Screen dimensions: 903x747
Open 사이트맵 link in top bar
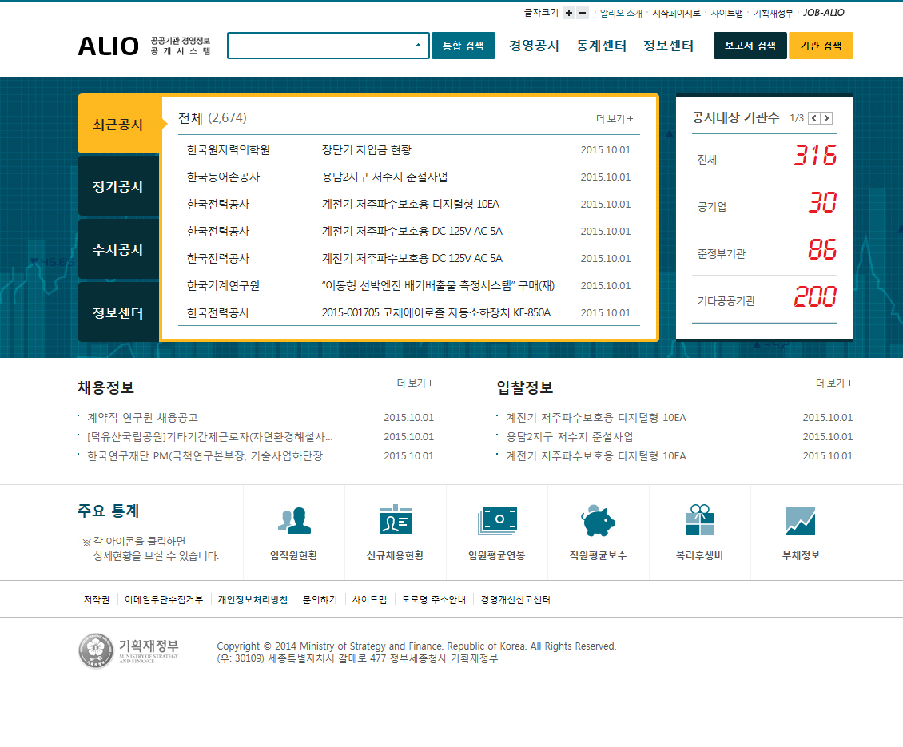click(x=726, y=13)
